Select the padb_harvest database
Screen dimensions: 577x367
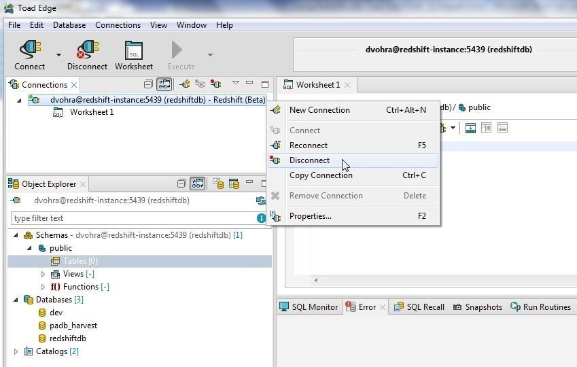[x=73, y=326]
